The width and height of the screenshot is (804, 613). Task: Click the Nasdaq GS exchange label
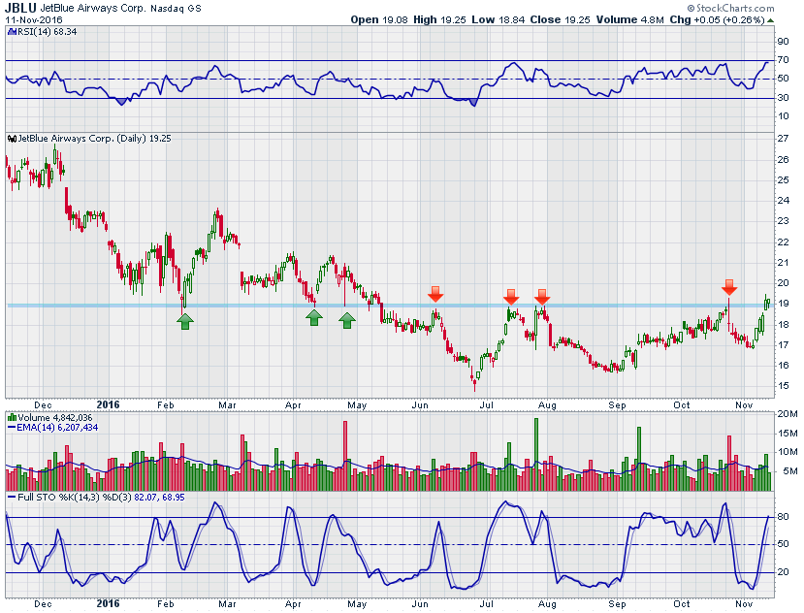[176, 9]
